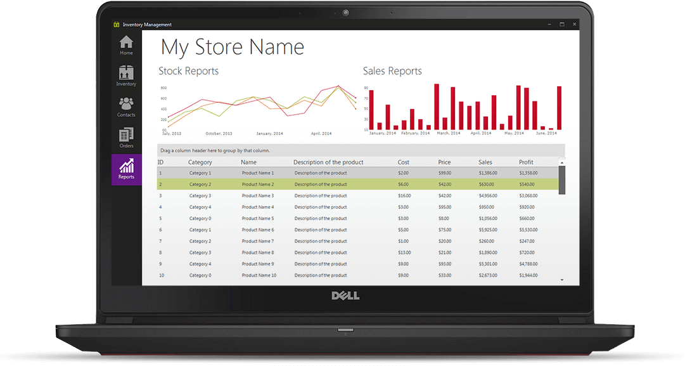Maximize the Inventory Management window
697x366 pixels.
pos(562,25)
